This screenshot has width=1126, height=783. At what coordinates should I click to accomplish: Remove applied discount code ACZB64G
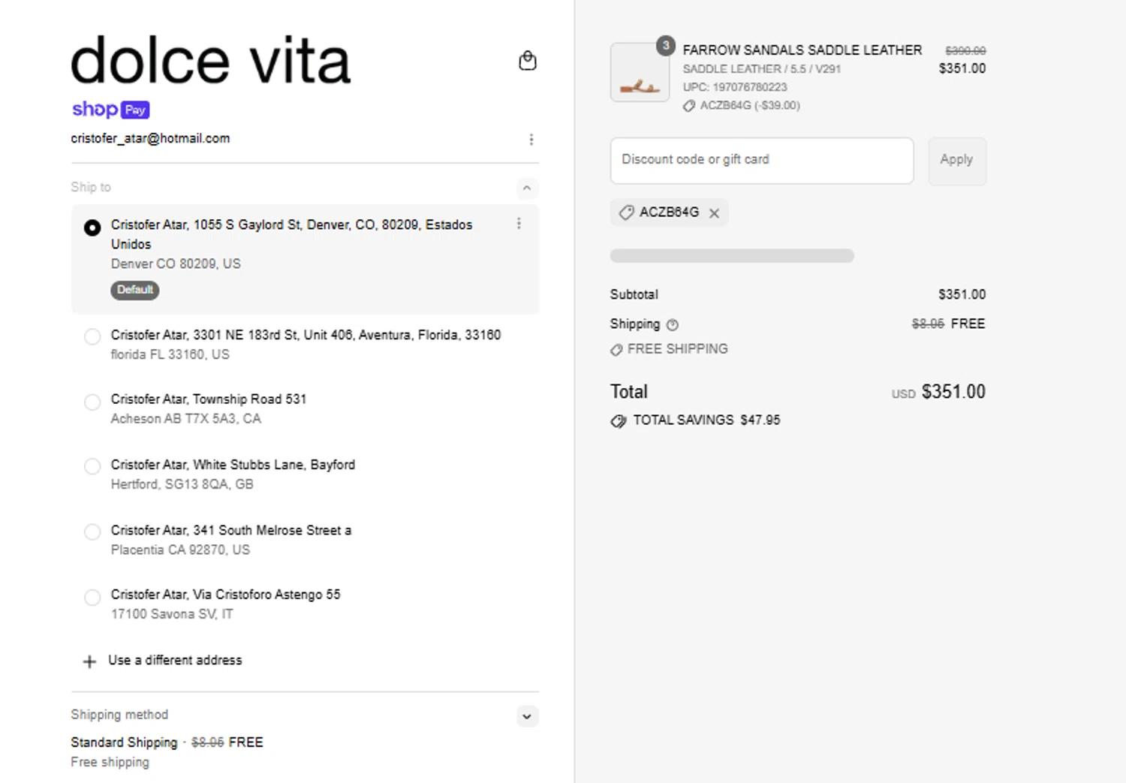(714, 213)
